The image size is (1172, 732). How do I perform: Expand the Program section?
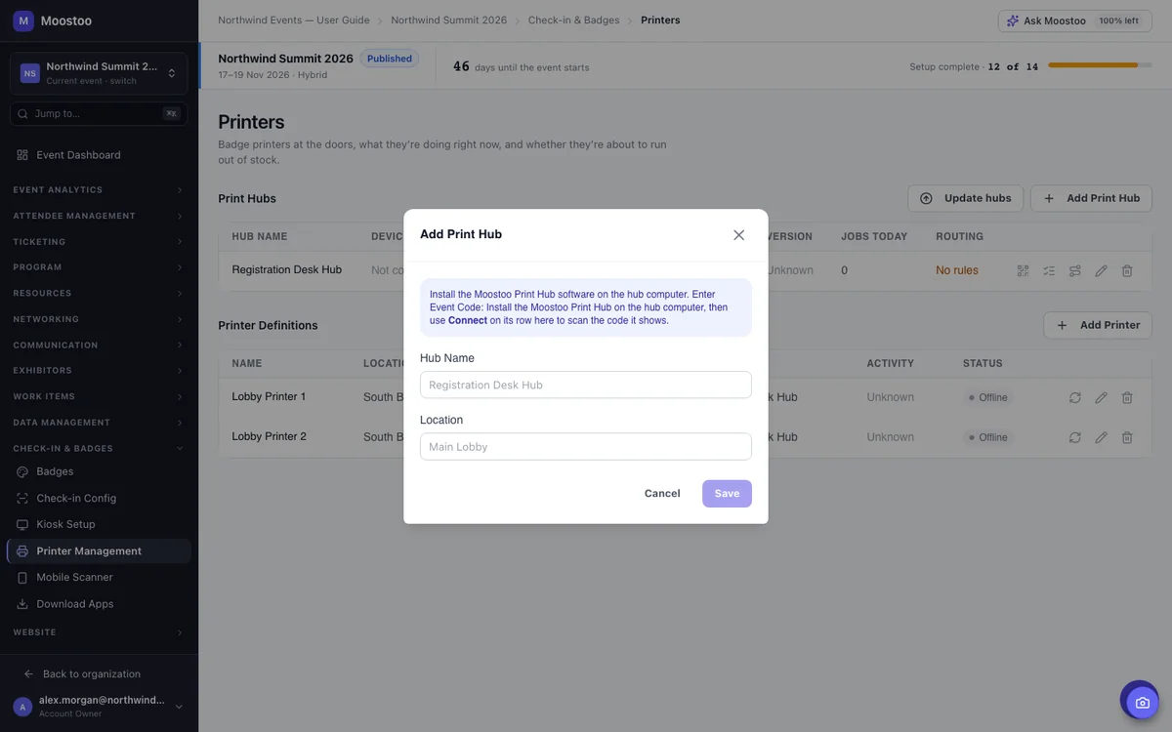[99, 267]
